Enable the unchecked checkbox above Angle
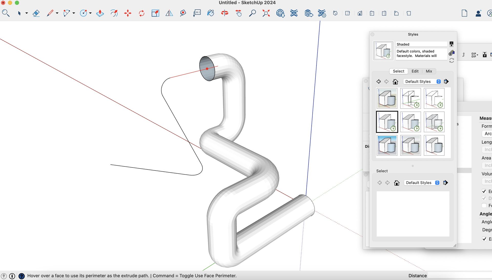Viewport: 492px width, 280px height. click(484, 206)
